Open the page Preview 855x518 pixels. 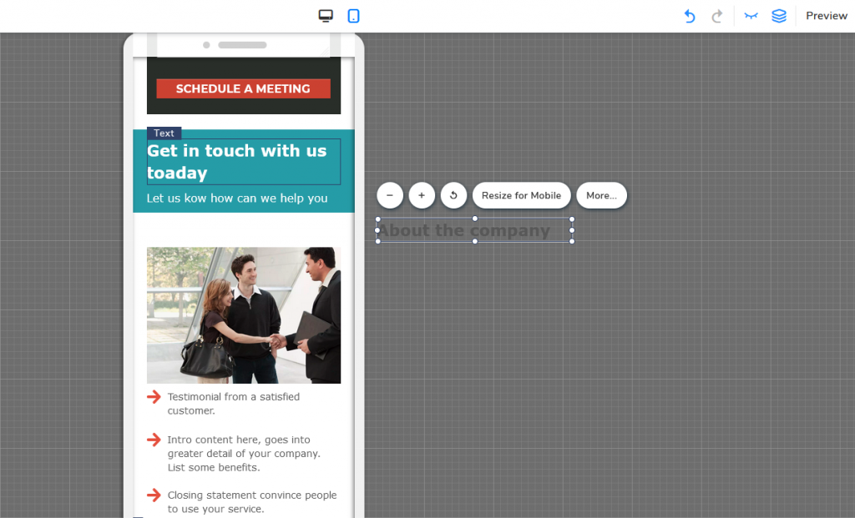click(827, 16)
